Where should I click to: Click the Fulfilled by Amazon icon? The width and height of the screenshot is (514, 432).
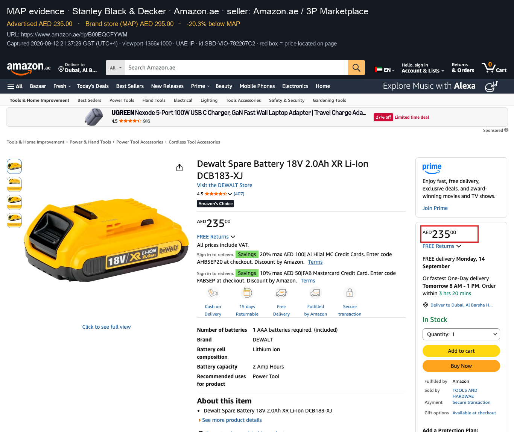tap(315, 293)
